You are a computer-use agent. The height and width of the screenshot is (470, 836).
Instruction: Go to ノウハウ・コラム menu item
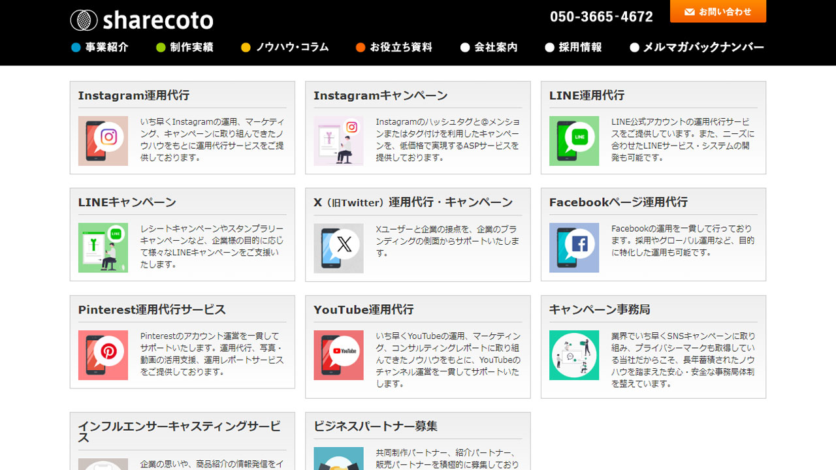[x=285, y=47]
